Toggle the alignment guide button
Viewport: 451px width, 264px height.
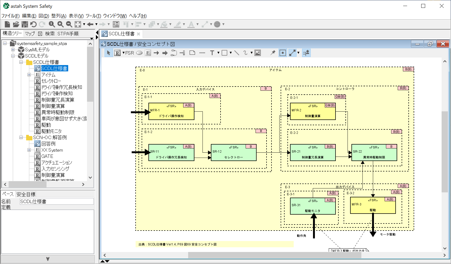[x=306, y=53]
